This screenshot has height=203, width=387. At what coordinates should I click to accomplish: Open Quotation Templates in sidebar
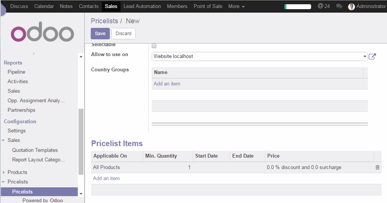point(35,150)
